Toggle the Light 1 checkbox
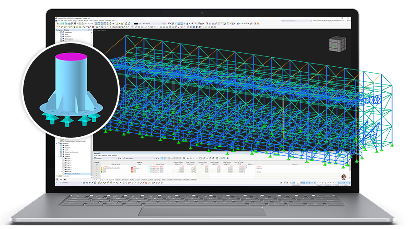 coord(63,159)
